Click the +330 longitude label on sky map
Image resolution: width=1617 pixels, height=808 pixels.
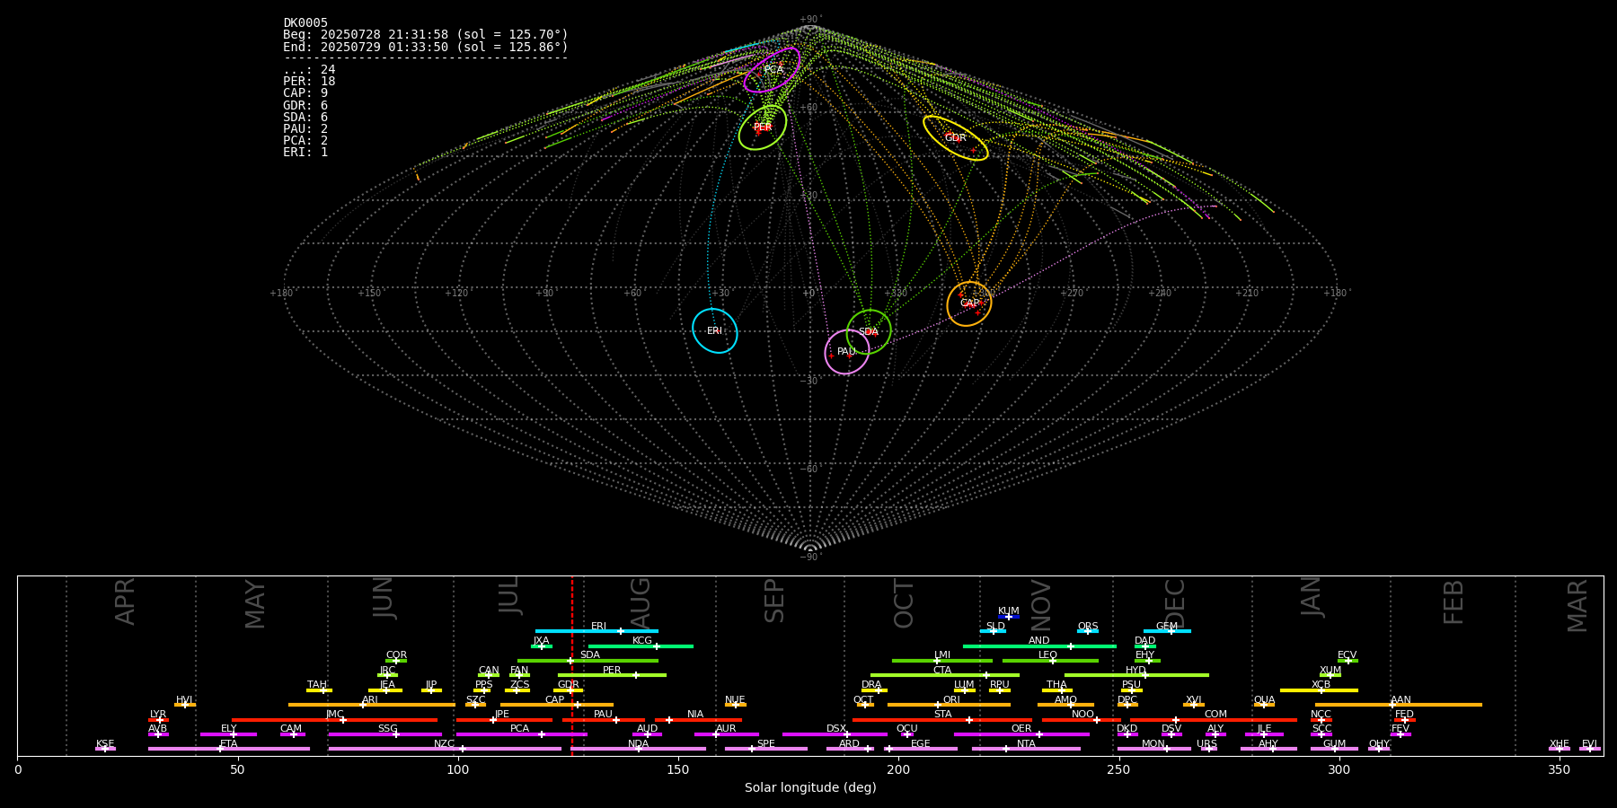pyautogui.click(x=897, y=294)
